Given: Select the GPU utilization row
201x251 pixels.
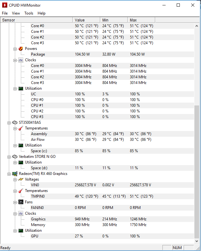Looking at the screenshot, I should (35, 236).
